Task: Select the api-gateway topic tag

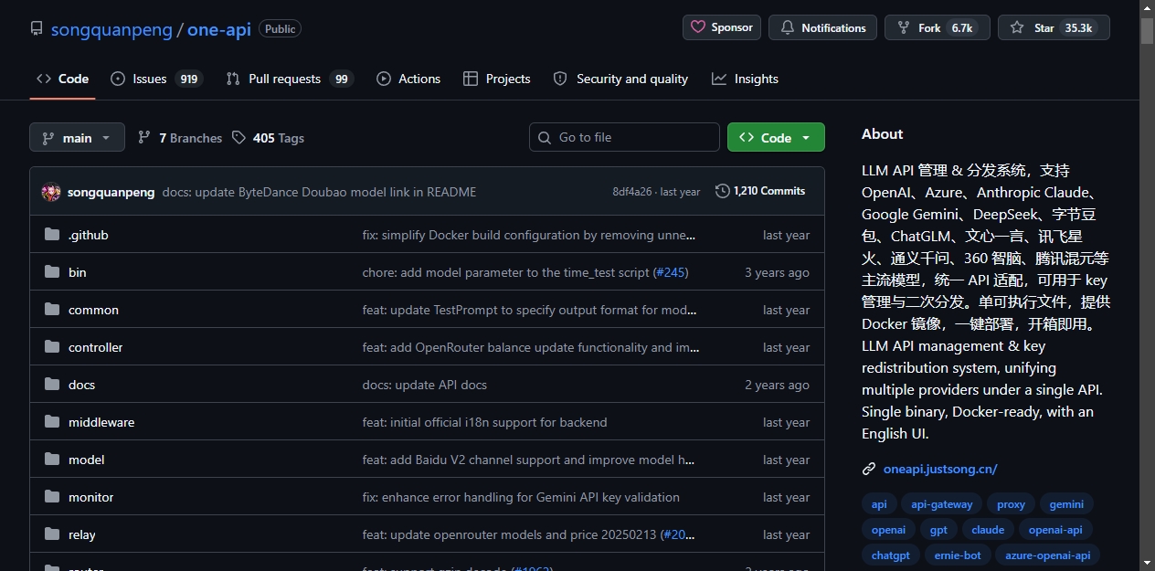Action: click(x=942, y=504)
